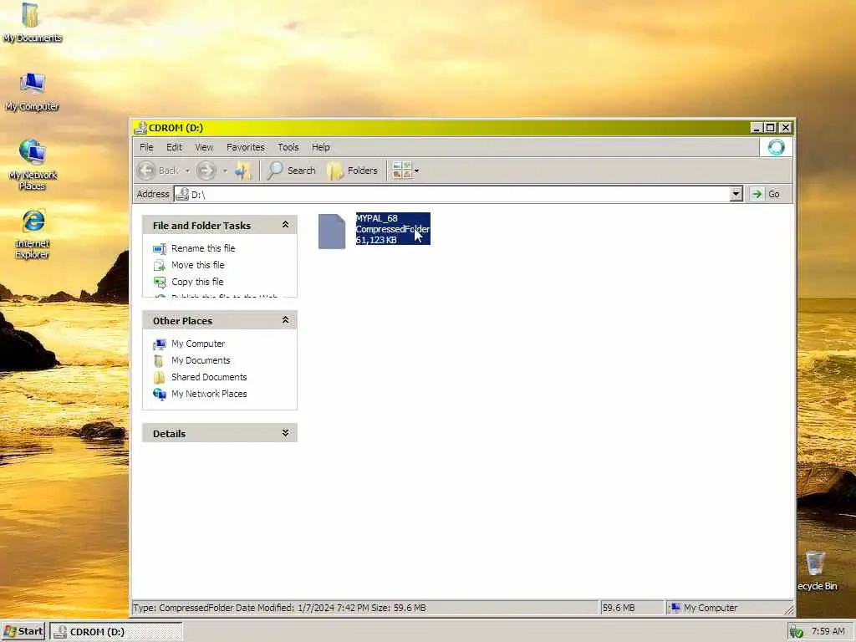Click the Go button
The height and width of the screenshot is (642, 856).
[x=766, y=194]
